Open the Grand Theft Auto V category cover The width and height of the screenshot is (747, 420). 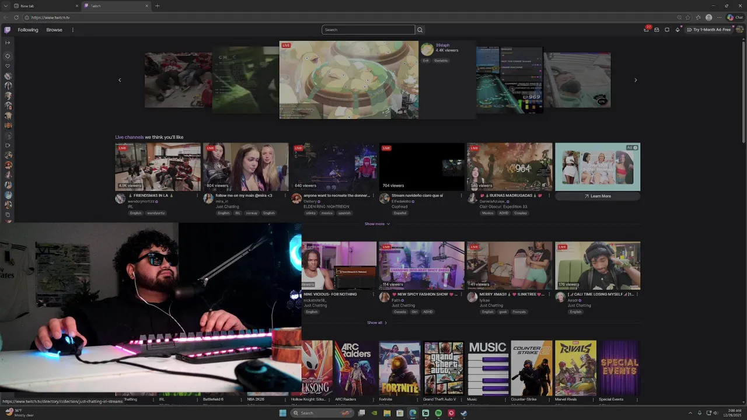444,367
